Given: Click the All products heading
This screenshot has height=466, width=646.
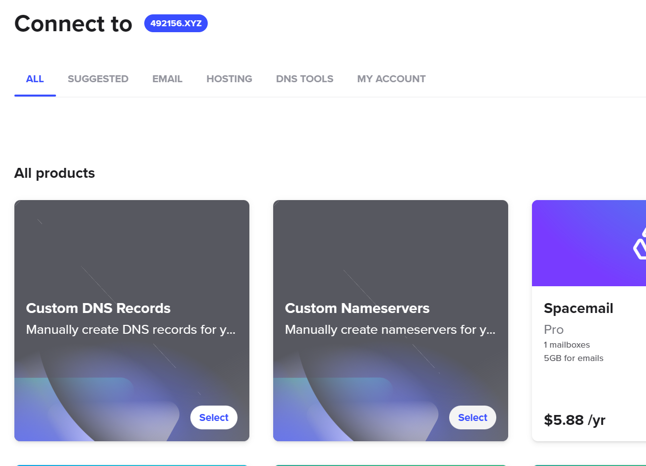Looking at the screenshot, I should [55, 173].
